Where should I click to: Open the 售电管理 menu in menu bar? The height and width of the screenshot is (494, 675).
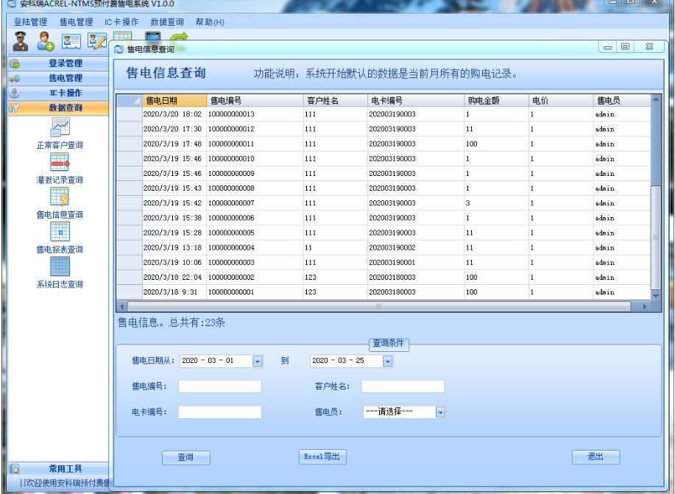(x=77, y=22)
